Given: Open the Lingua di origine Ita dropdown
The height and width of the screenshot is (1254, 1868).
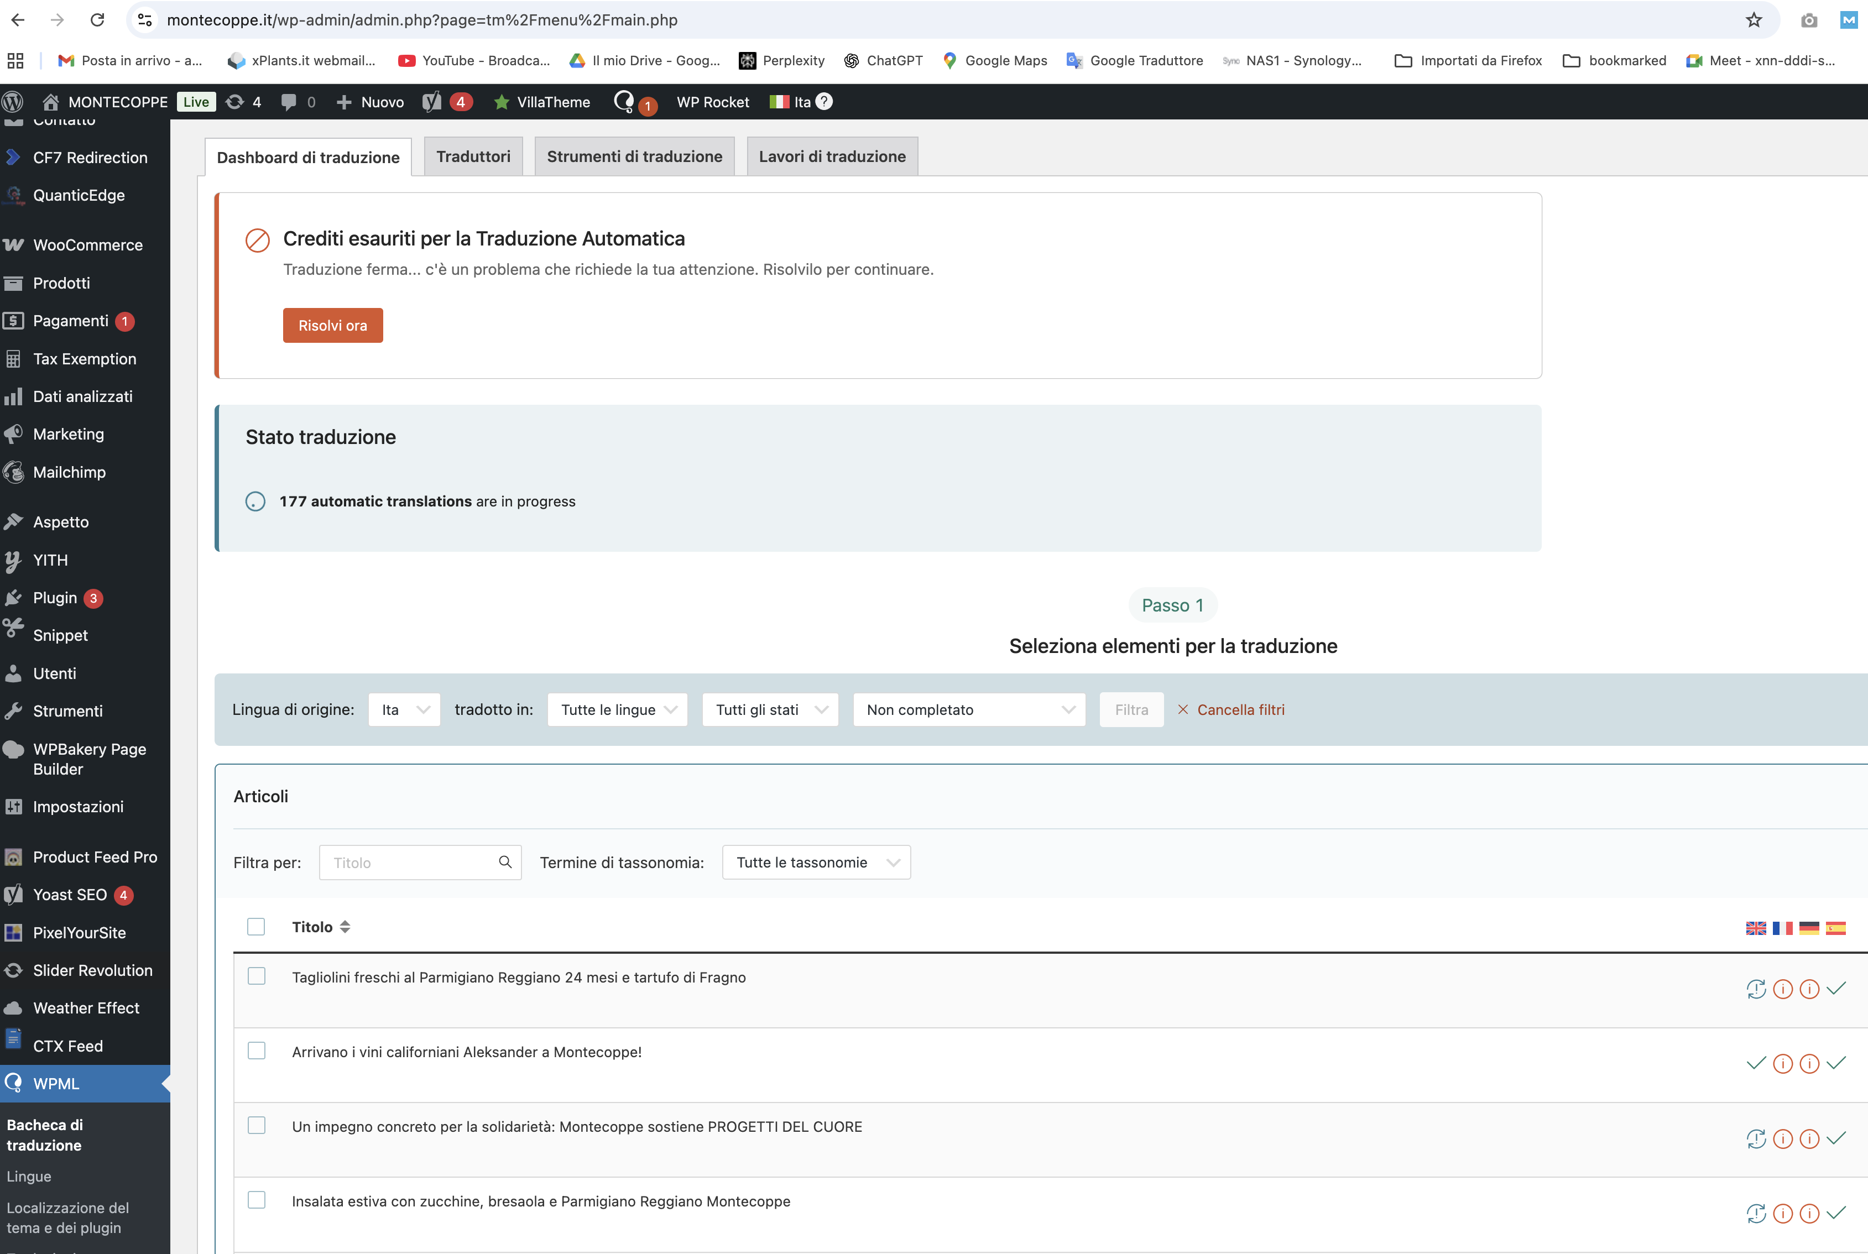Looking at the screenshot, I should tap(404, 709).
